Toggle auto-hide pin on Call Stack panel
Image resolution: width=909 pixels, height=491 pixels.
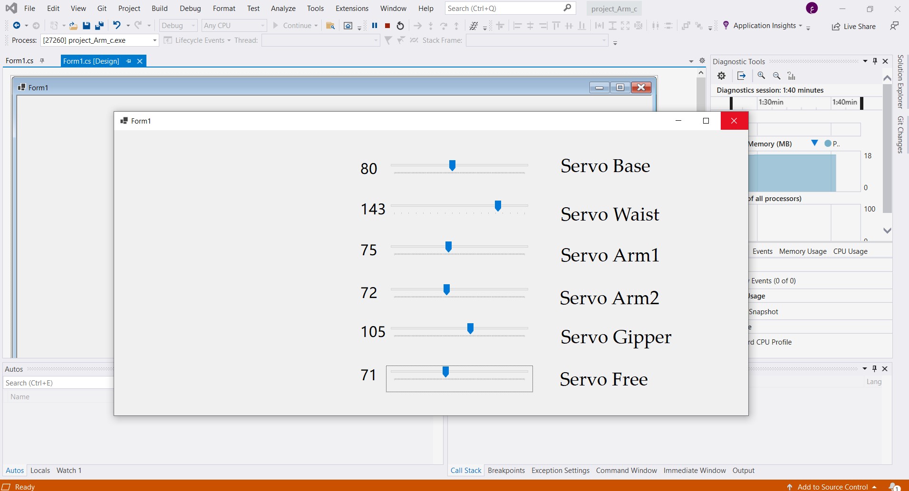875,368
